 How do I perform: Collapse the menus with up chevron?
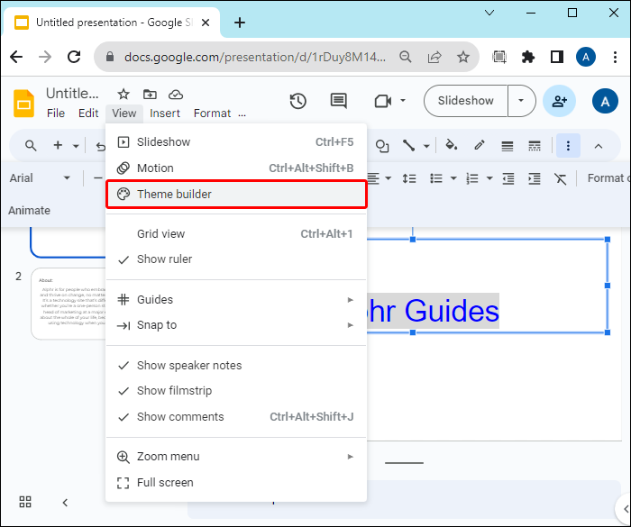coord(599,146)
